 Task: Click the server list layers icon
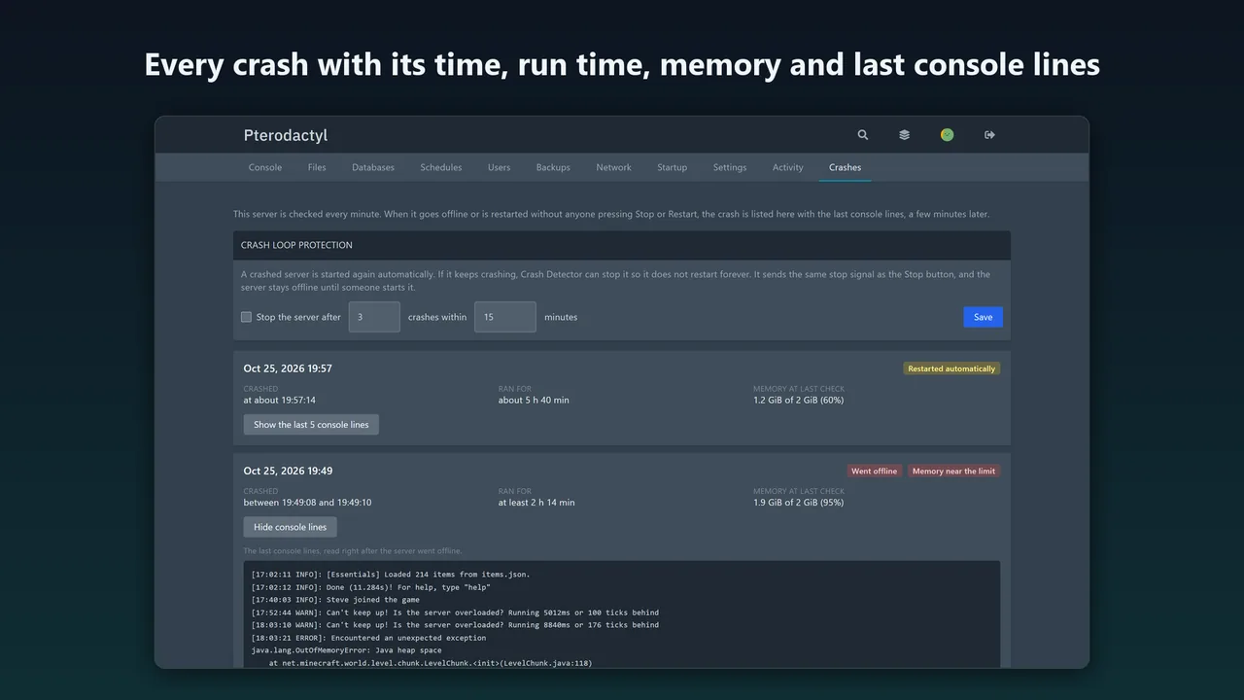(x=905, y=135)
